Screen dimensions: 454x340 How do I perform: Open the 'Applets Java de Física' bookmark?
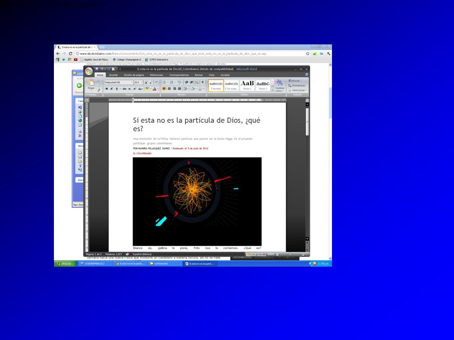pos(95,59)
